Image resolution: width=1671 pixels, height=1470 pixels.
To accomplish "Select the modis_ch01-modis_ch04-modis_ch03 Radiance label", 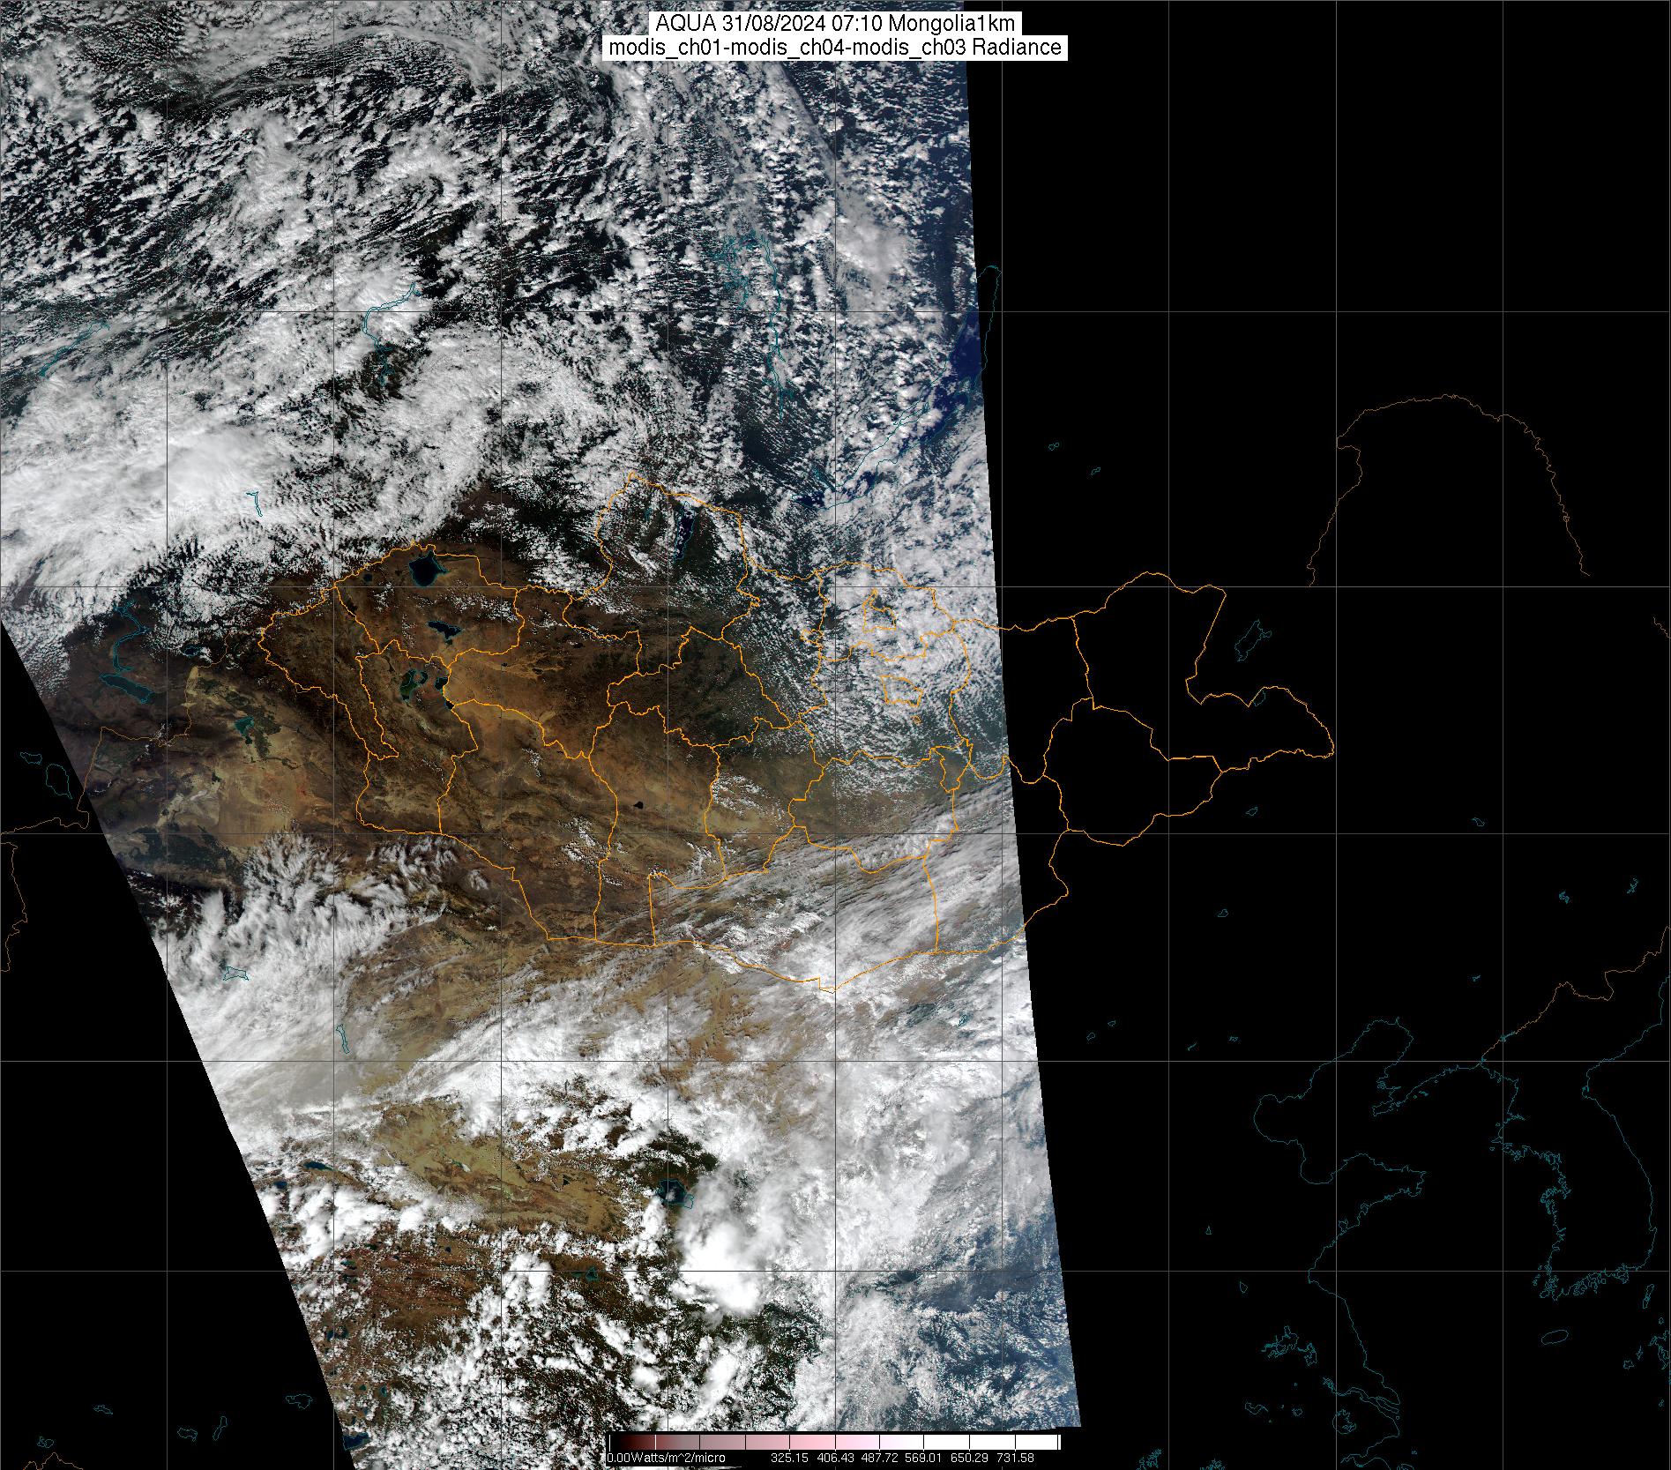I will [835, 48].
